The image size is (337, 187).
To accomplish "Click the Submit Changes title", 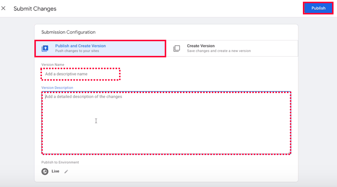I will (35, 9).
